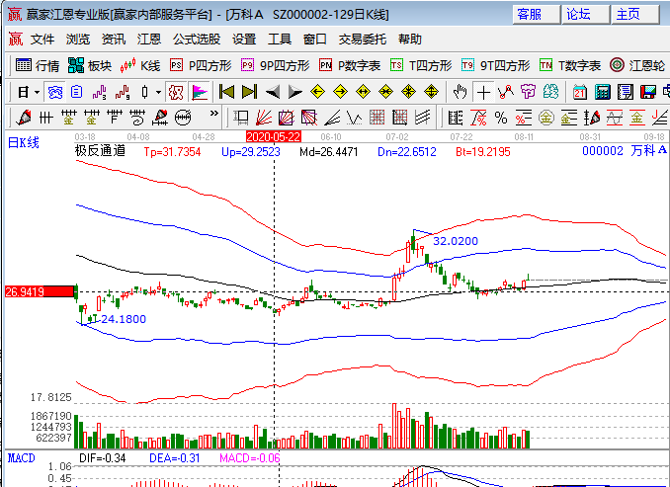Open the calculator icon

pos(603,92)
